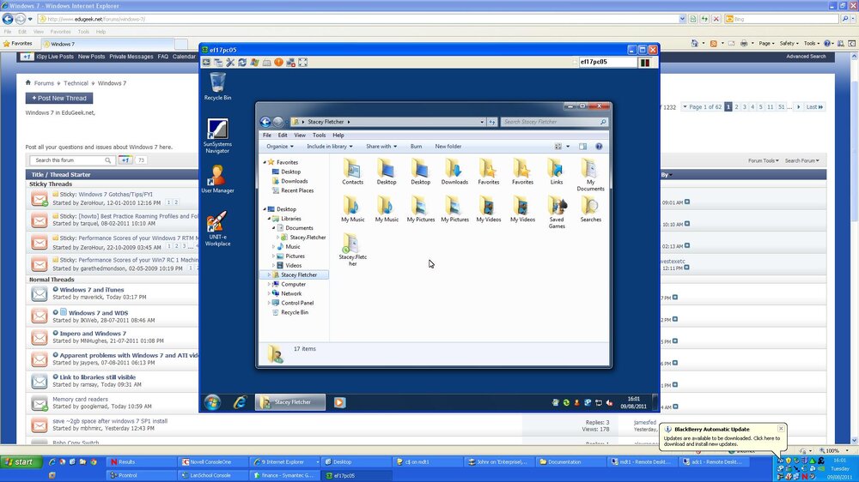Open the Explorer Tools menu
The image size is (859, 482).
click(x=319, y=136)
